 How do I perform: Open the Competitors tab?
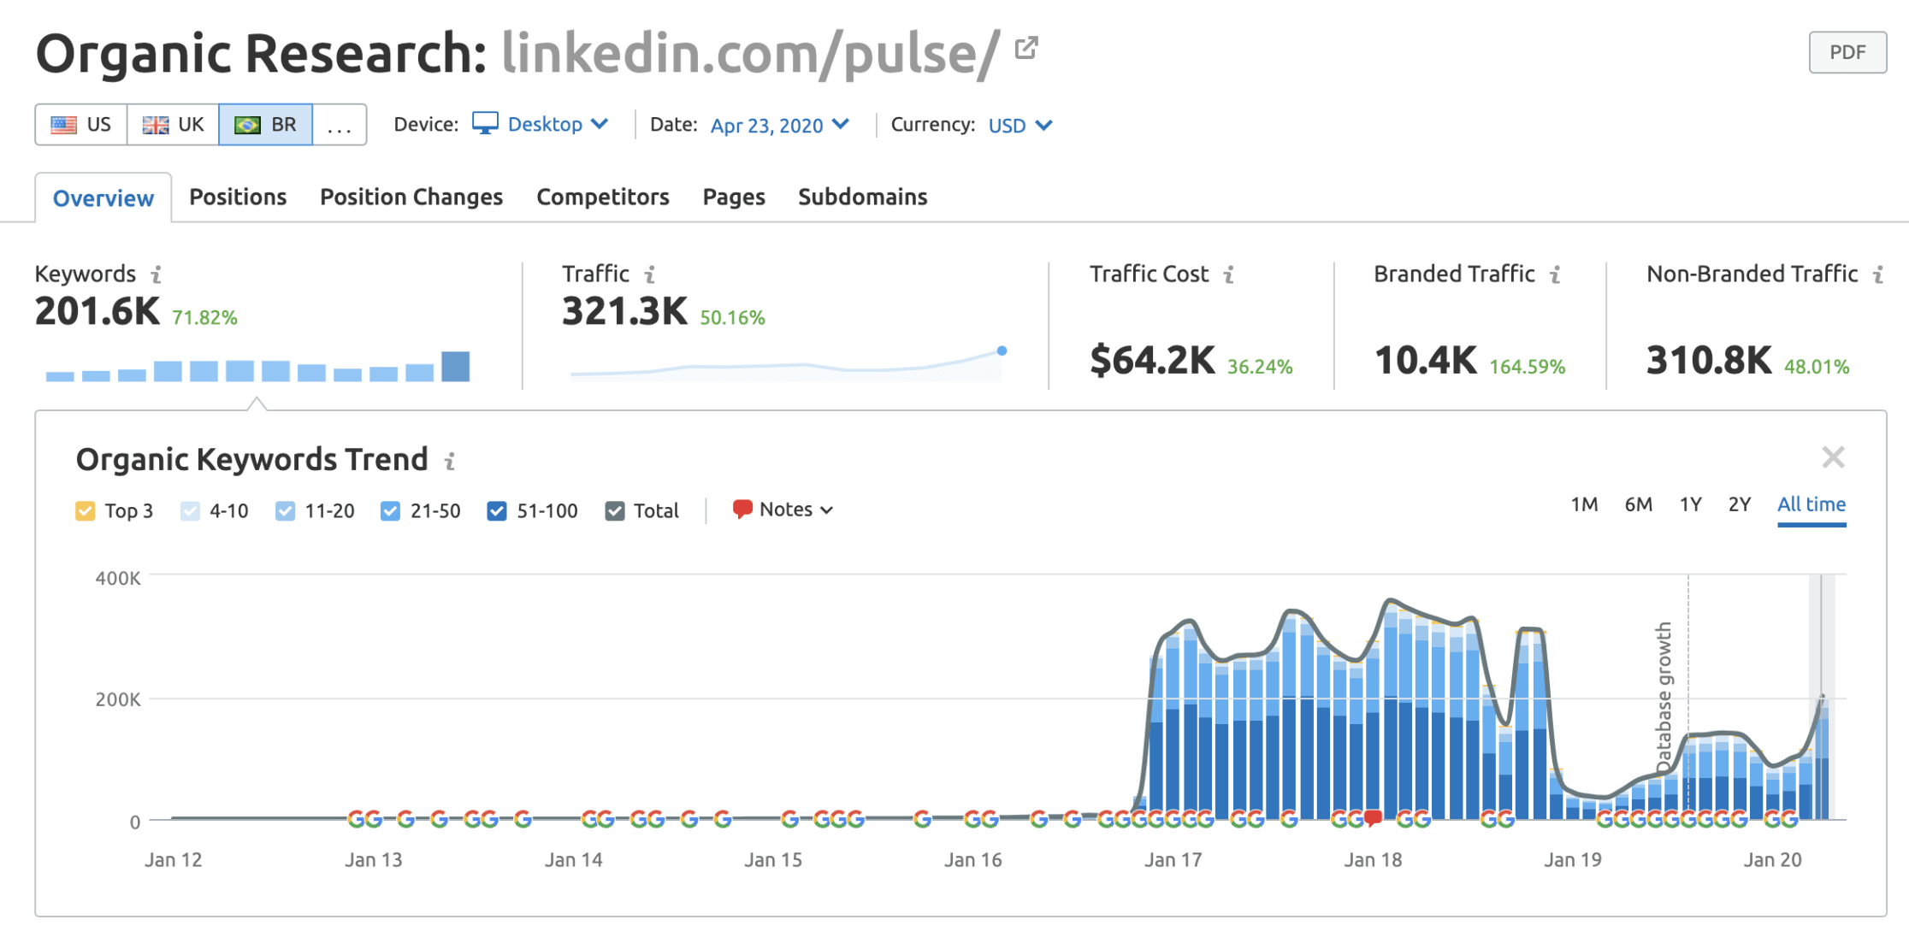602,197
